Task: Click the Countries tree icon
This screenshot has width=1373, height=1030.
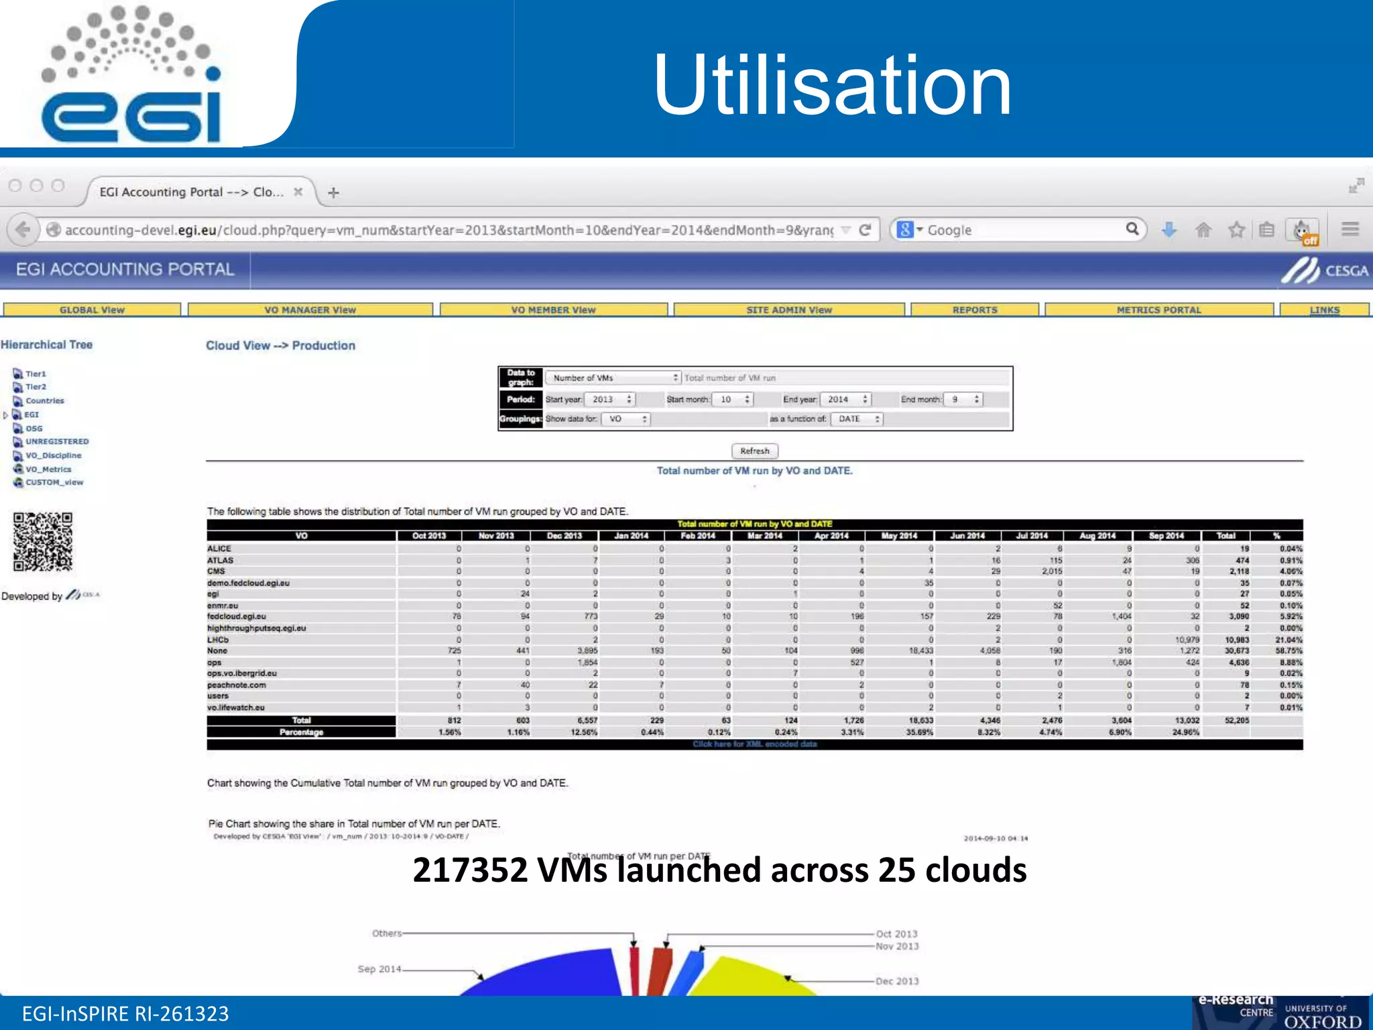Action: (18, 401)
